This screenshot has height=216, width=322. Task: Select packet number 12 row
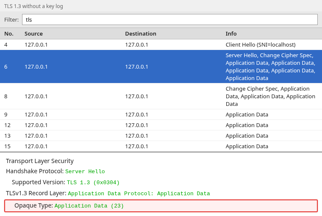click(161, 125)
